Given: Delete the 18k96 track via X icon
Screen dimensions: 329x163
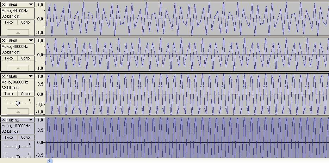Looking at the screenshot, I should pos(4,76).
